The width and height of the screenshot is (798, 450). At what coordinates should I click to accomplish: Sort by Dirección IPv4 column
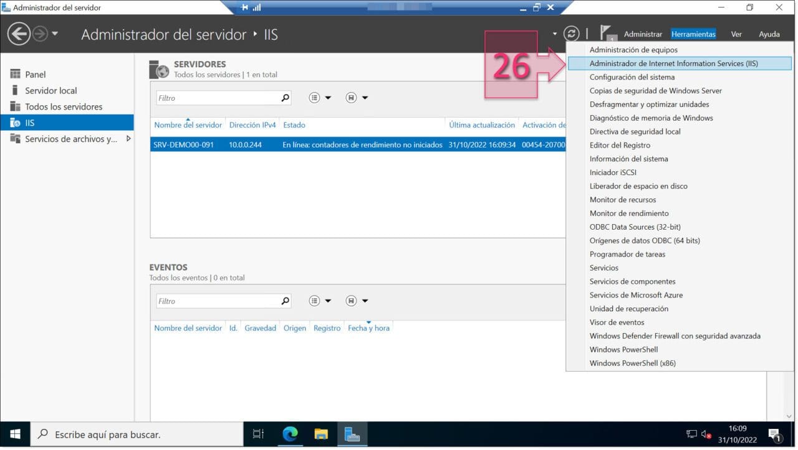(252, 125)
